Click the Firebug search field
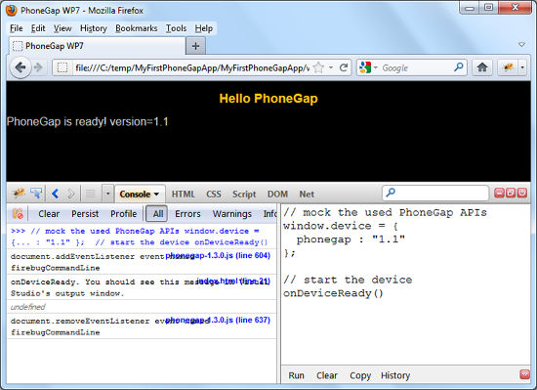The image size is (537, 390). (x=435, y=193)
